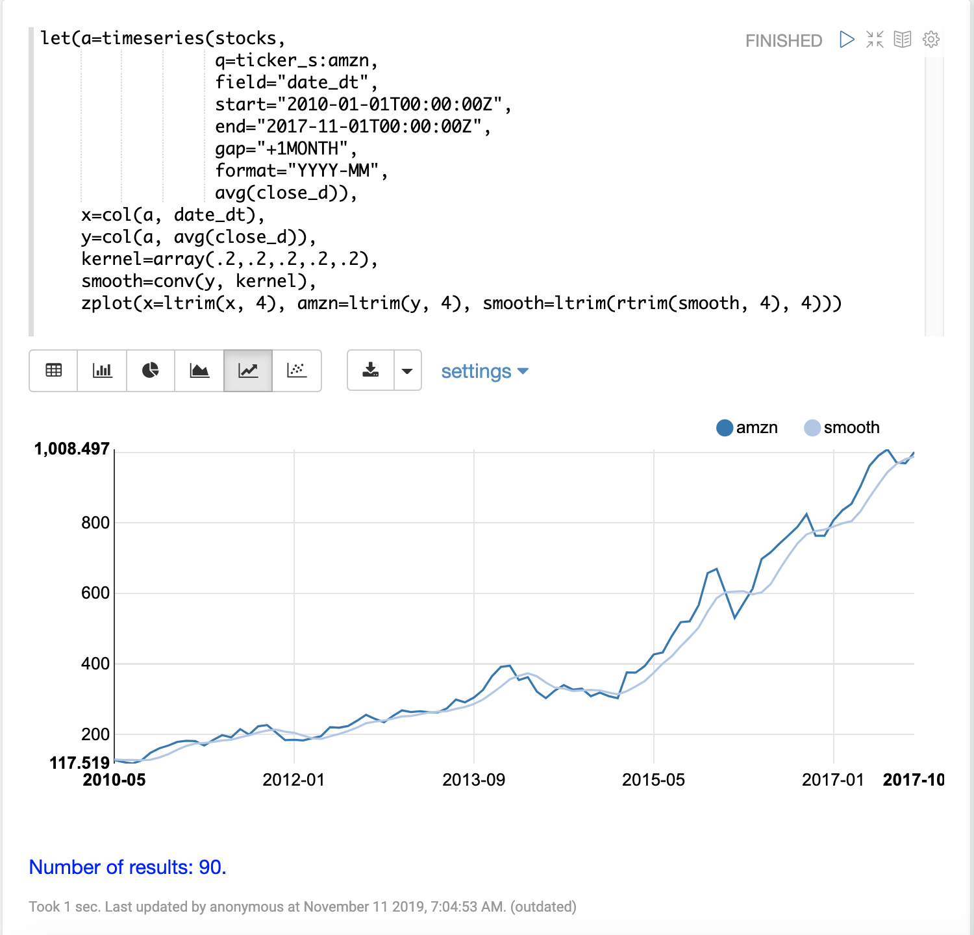Toggle output display with the book icon

pos(903,40)
